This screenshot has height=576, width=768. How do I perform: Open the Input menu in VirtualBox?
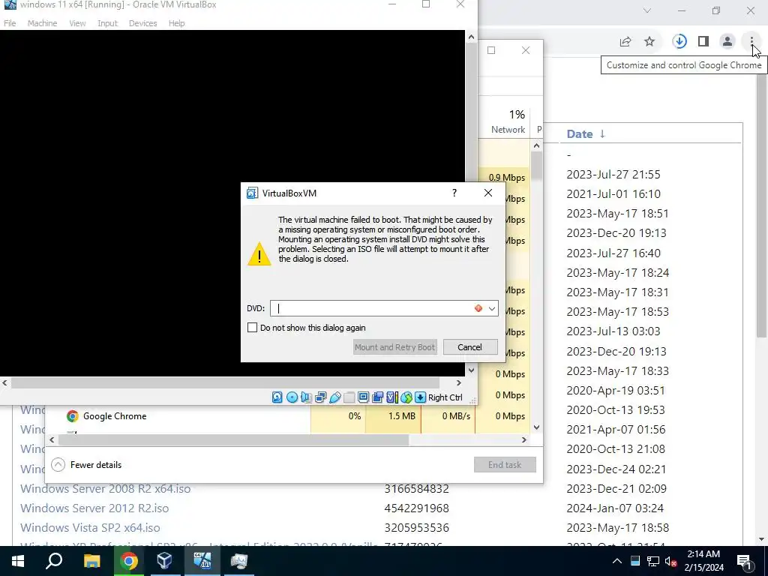tap(108, 23)
